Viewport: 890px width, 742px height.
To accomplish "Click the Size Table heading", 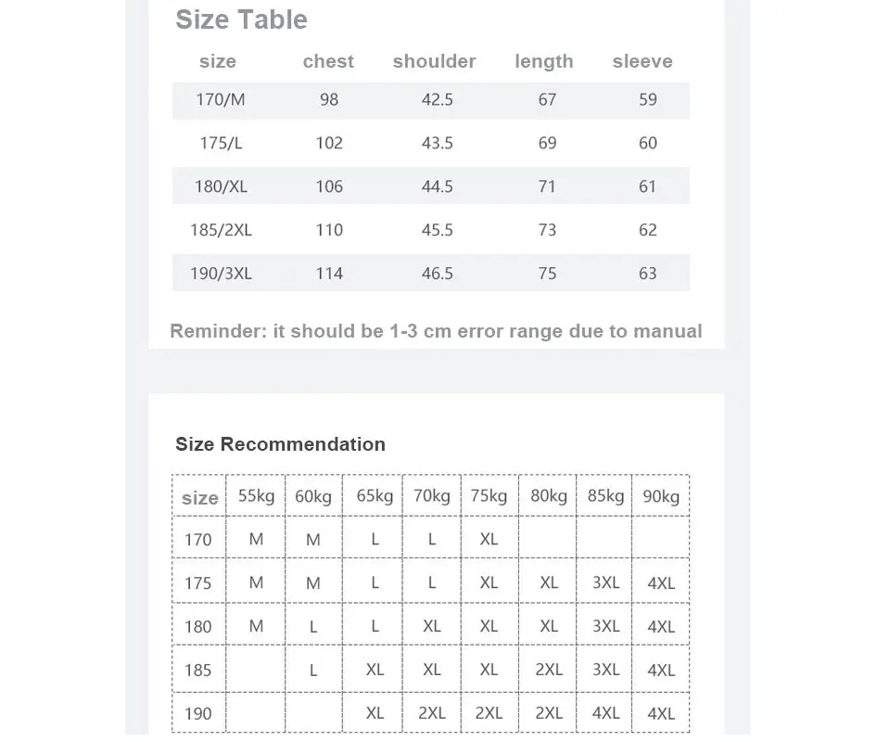I will [x=241, y=19].
